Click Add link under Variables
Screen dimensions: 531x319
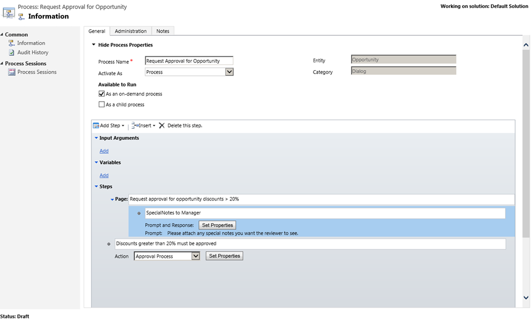pos(104,175)
